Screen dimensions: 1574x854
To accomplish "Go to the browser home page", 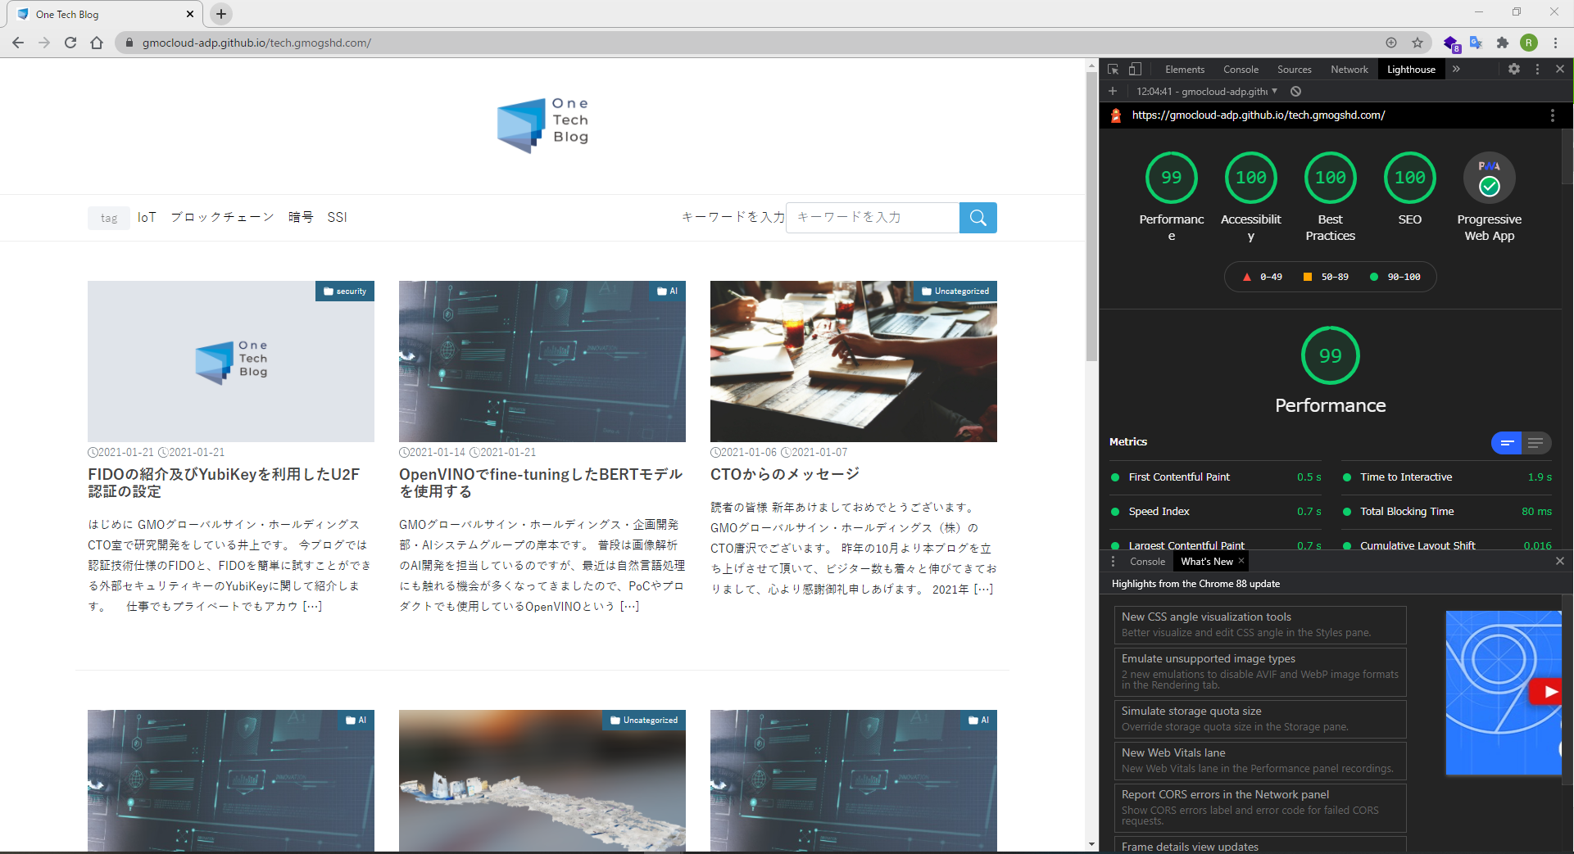I will coord(97,43).
